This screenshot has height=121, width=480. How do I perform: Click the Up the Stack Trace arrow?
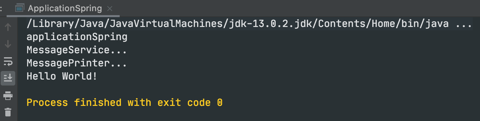coord(8,27)
